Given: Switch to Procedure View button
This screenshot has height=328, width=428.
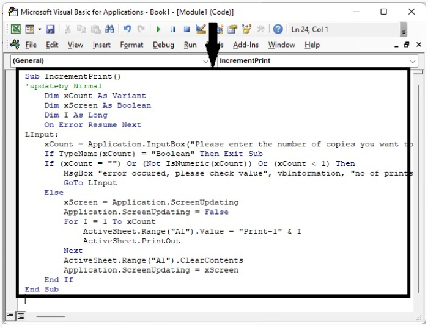Looking at the screenshot, I should 10,315.
